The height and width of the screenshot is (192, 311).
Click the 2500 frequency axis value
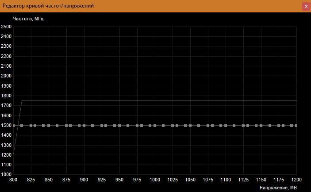click(x=6, y=27)
